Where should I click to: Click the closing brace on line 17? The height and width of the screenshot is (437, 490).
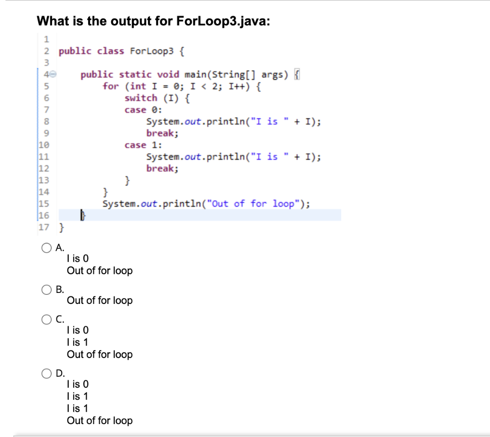point(61,227)
